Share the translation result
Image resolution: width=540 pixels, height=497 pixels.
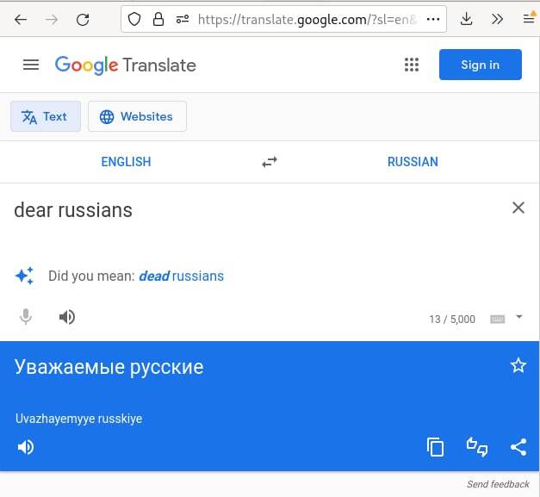(x=518, y=447)
